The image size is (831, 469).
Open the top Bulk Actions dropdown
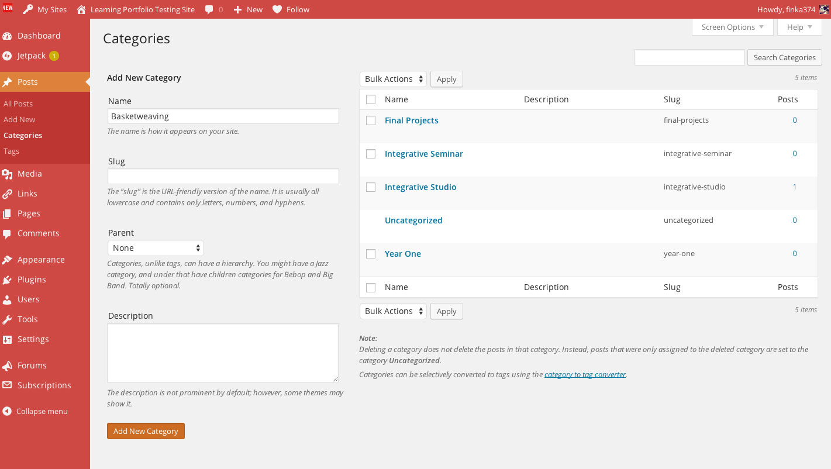coord(393,79)
